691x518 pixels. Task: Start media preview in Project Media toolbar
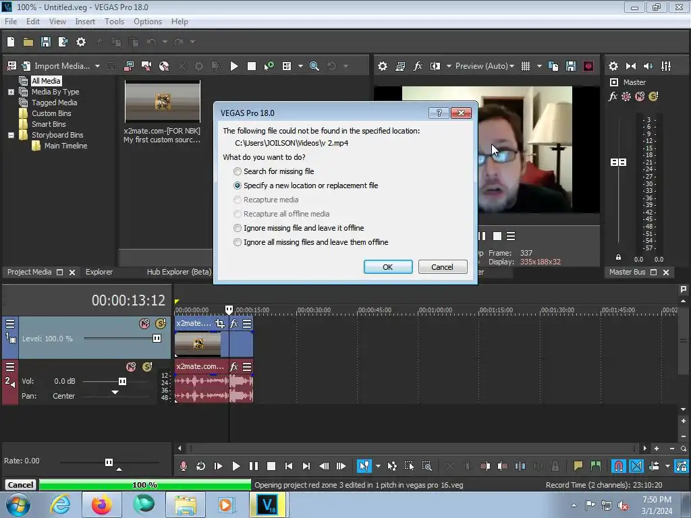pyautogui.click(x=234, y=66)
